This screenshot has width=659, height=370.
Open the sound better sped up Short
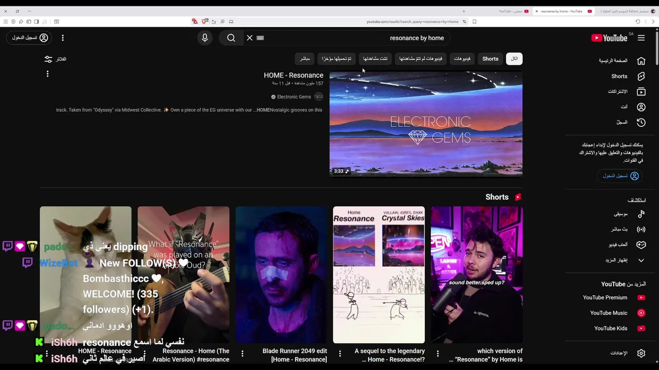click(477, 275)
